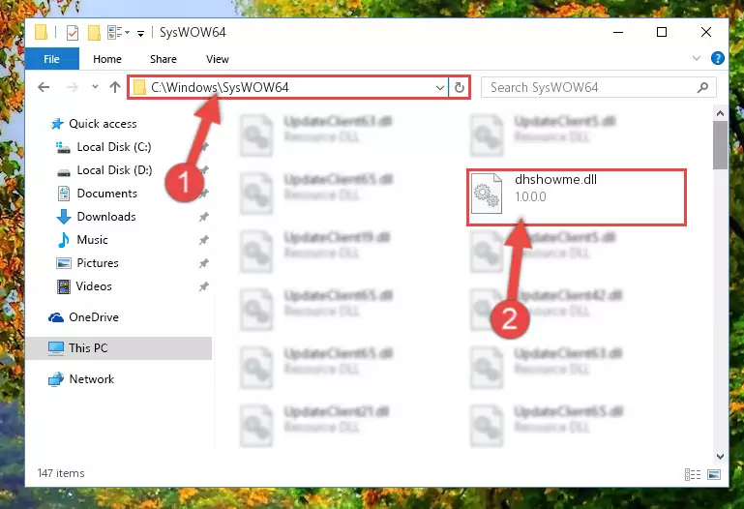Open Local Disk (C:) in sidebar
The image size is (744, 509).
coord(114,147)
